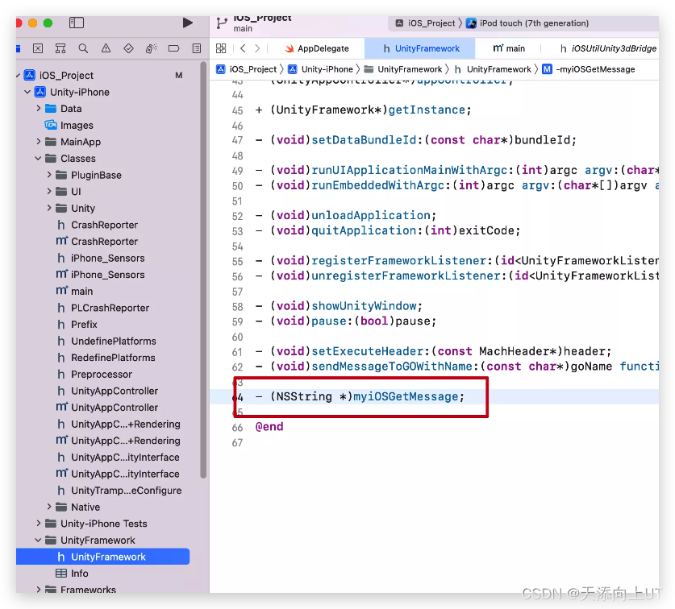
Task: Switch to the iOSUtilUnity3dBridge tab
Action: point(608,48)
